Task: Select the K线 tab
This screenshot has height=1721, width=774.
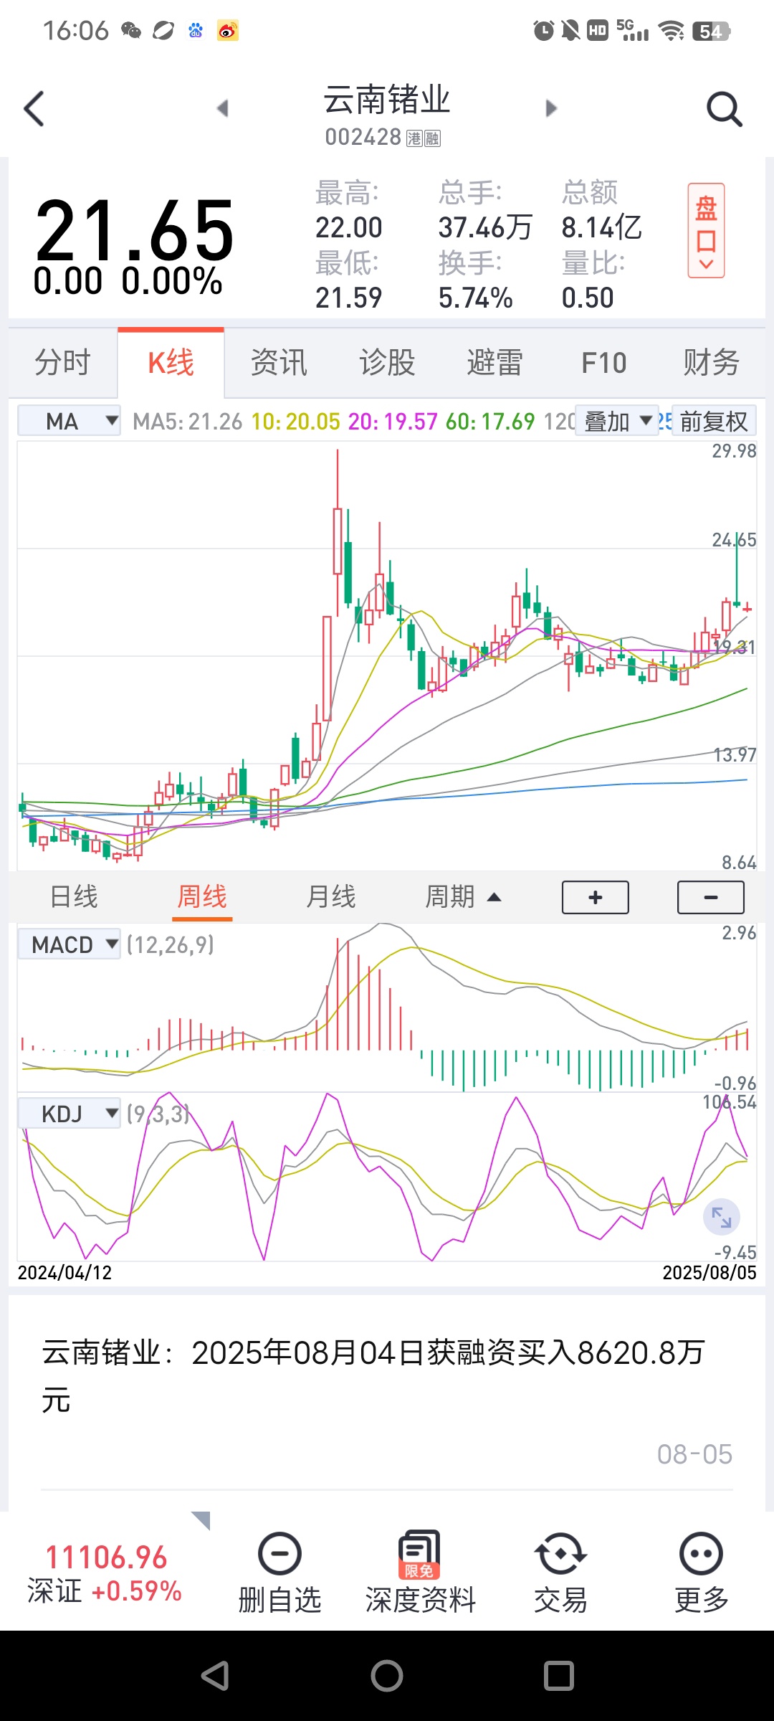Action: [171, 362]
